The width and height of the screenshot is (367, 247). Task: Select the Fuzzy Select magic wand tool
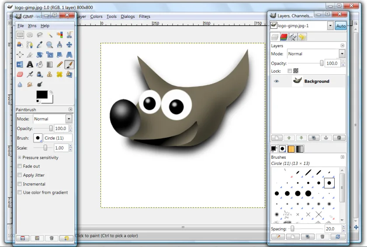[x=49, y=35]
